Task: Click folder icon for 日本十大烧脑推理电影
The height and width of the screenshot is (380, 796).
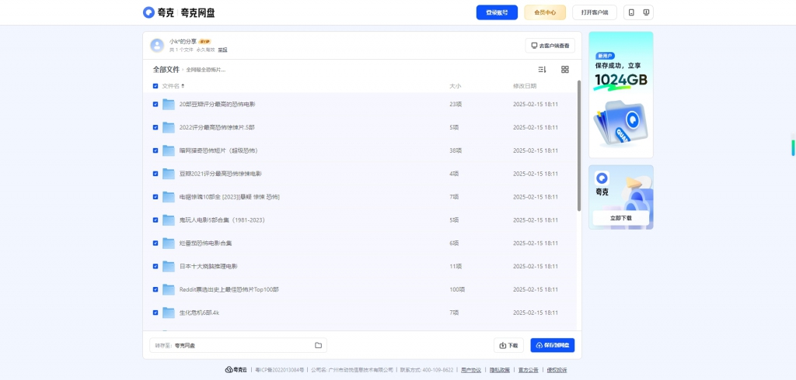Action: [169, 267]
